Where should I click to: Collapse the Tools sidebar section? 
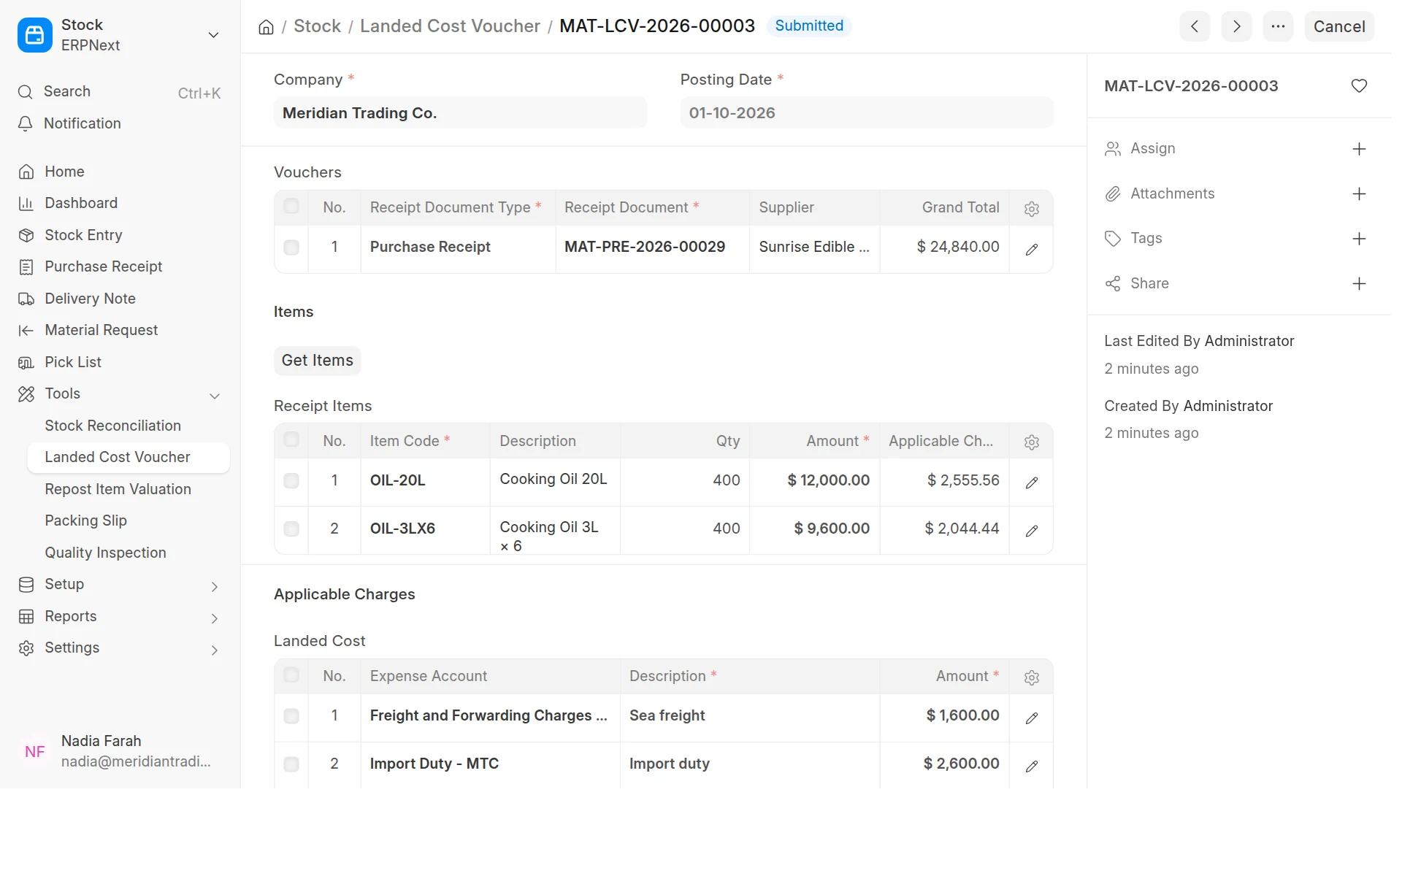tap(215, 396)
